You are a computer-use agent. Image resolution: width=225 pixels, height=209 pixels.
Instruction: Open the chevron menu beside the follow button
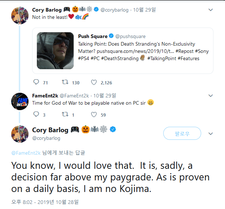(211, 134)
